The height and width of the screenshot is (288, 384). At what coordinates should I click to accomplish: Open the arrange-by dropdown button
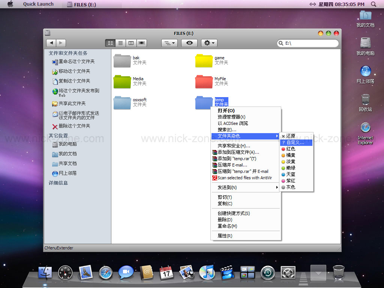[x=169, y=43]
